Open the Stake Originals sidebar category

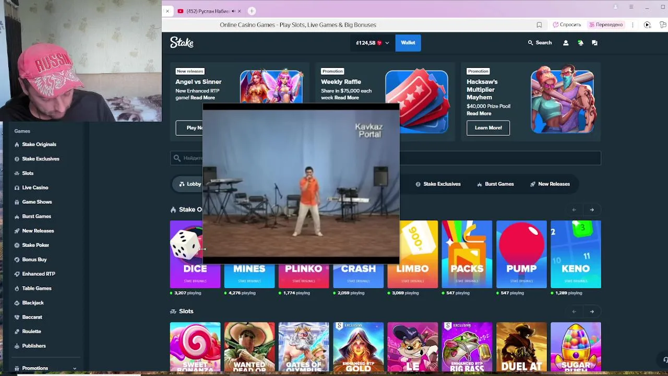[x=39, y=145]
